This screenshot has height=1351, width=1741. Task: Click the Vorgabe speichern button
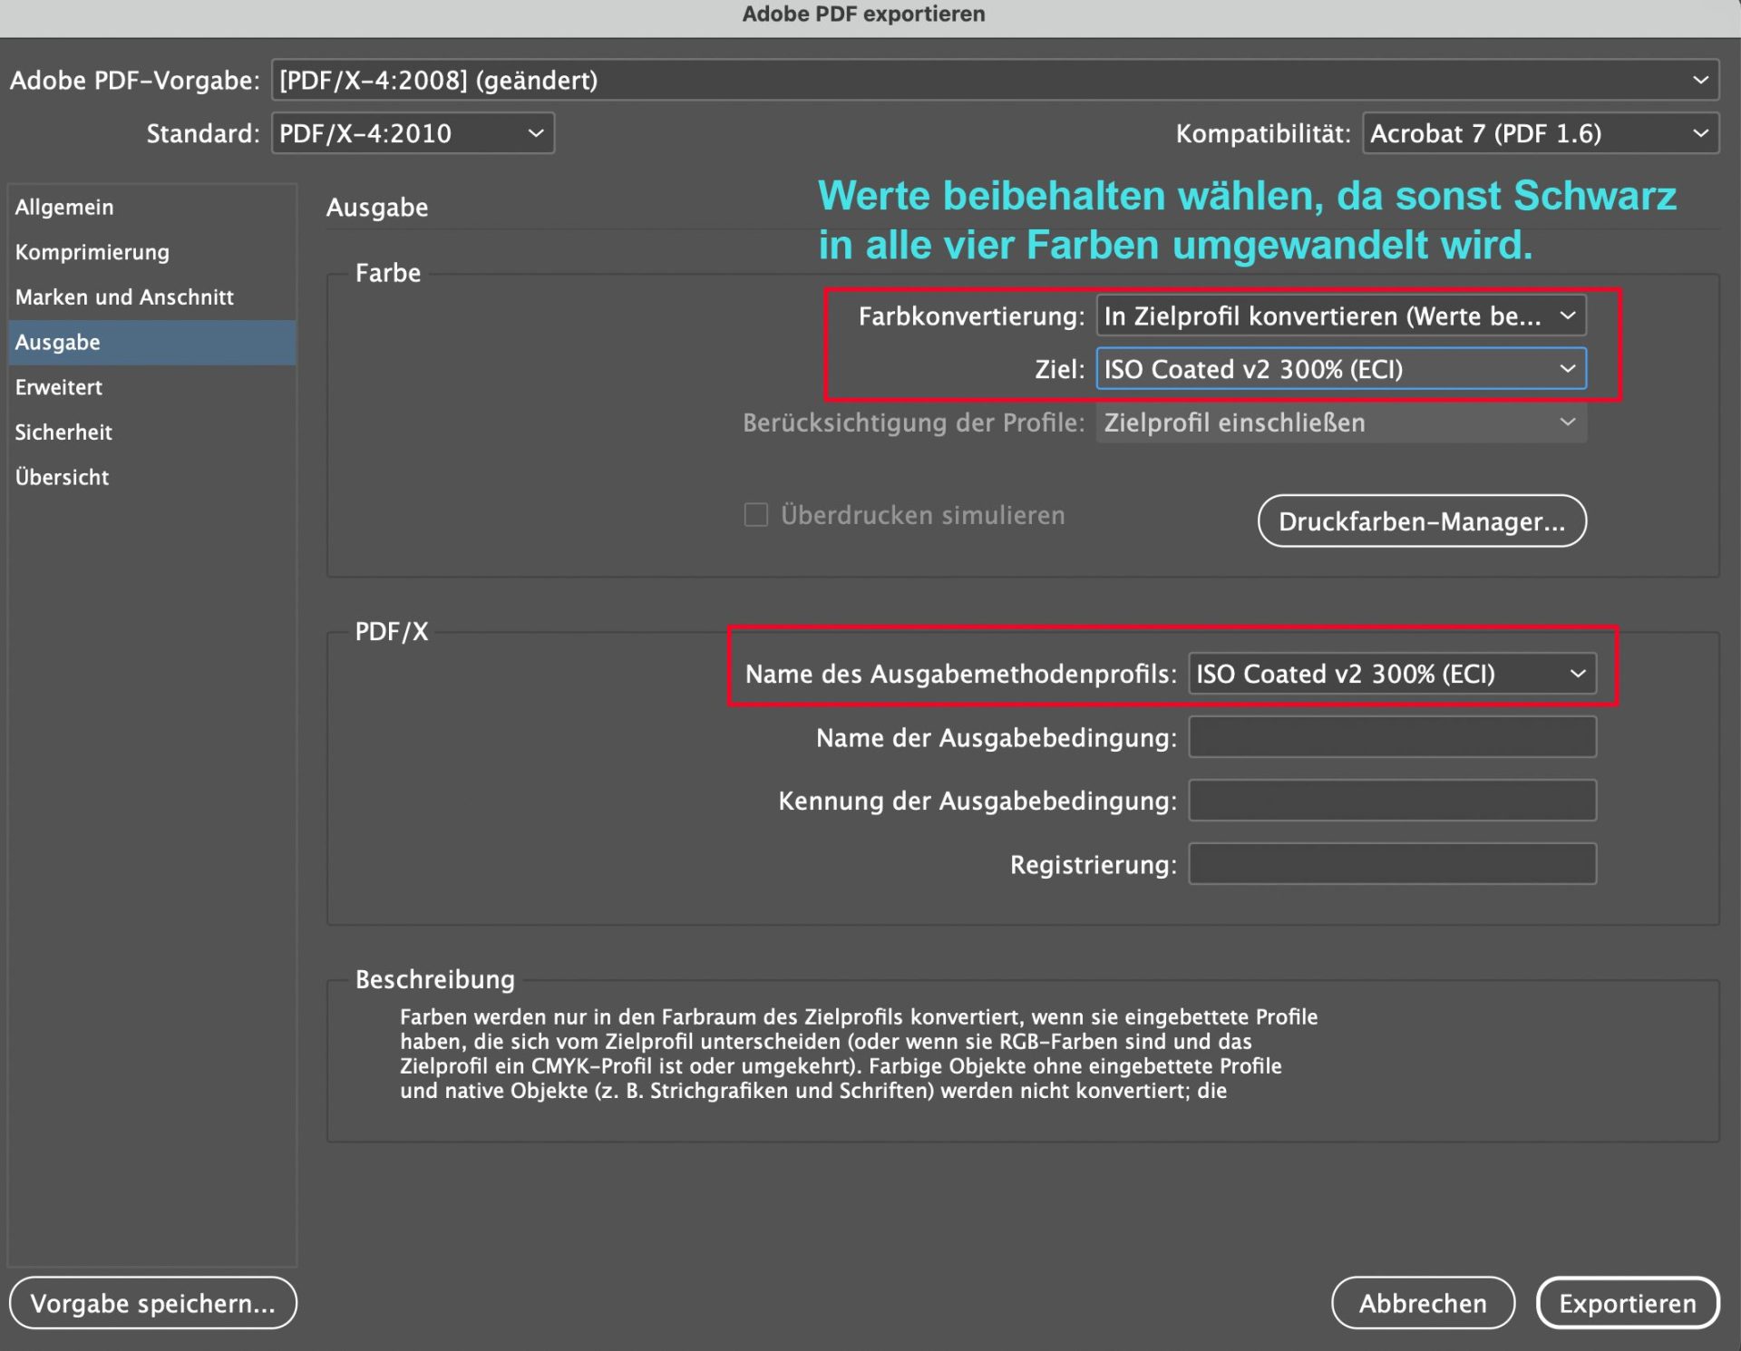[153, 1303]
